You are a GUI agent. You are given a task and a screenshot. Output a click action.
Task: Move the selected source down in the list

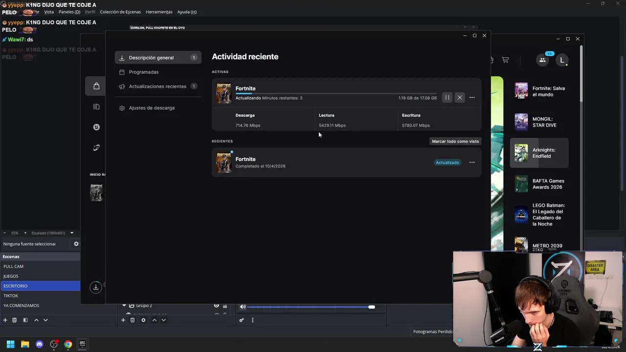coord(163,320)
